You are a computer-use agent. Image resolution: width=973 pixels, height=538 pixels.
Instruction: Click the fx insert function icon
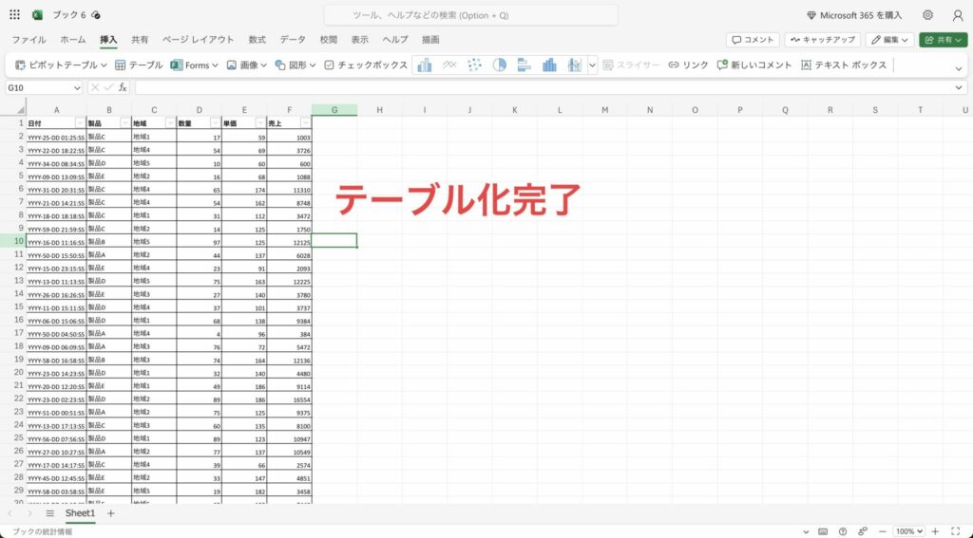123,88
